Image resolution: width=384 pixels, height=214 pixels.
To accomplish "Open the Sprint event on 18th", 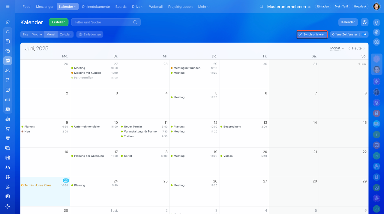I will 144,156.
